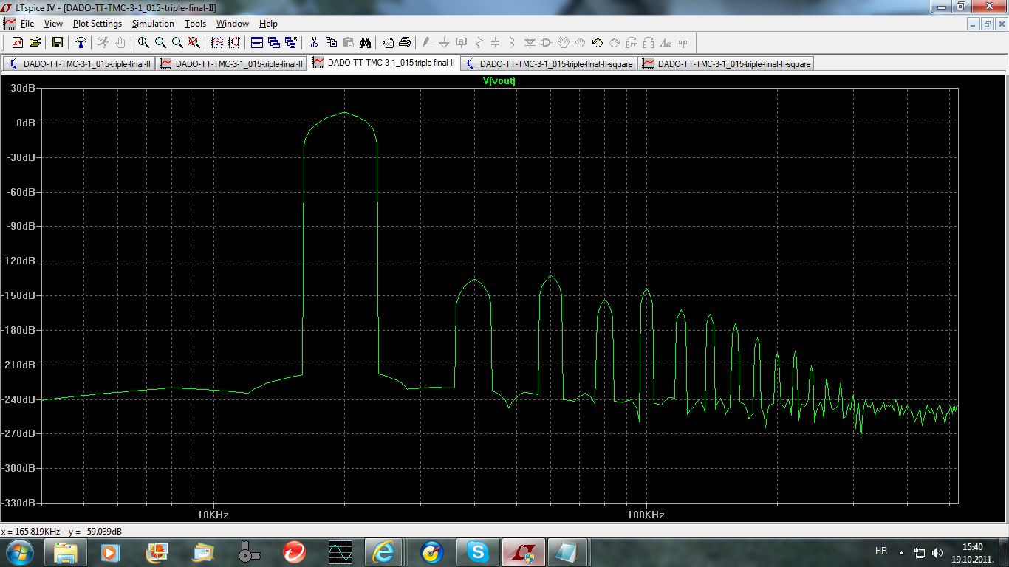Viewport: 1009px width, 567px height.
Task: Select active third tab, waveform triple-final-II
Action: tap(383, 63)
